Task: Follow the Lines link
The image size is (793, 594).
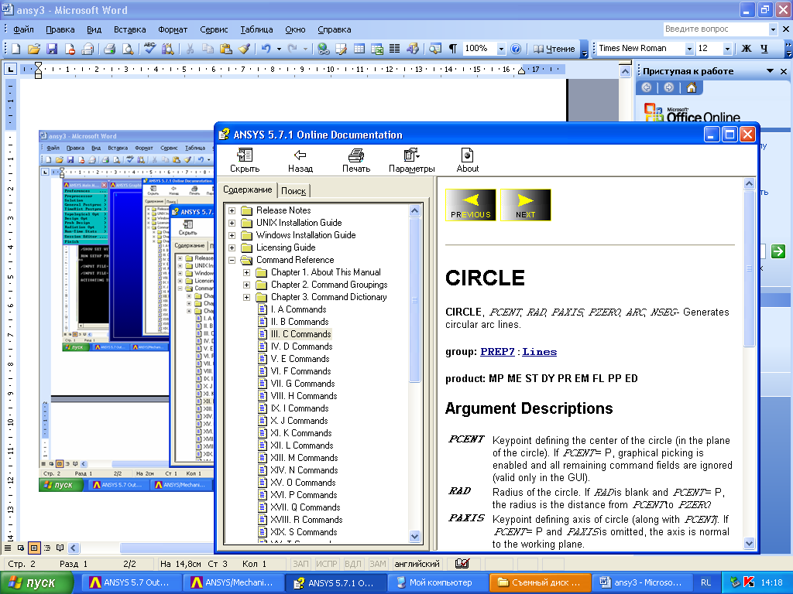Action: (x=540, y=352)
